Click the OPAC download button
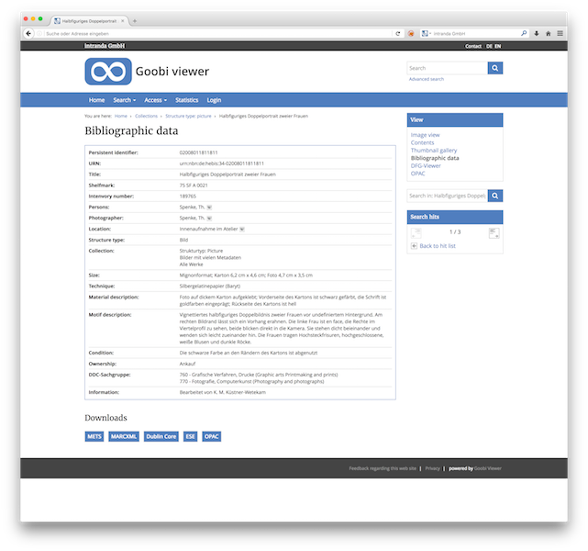 point(212,436)
